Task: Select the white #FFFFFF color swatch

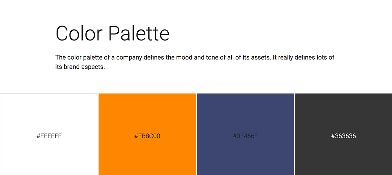Action: 49,134
